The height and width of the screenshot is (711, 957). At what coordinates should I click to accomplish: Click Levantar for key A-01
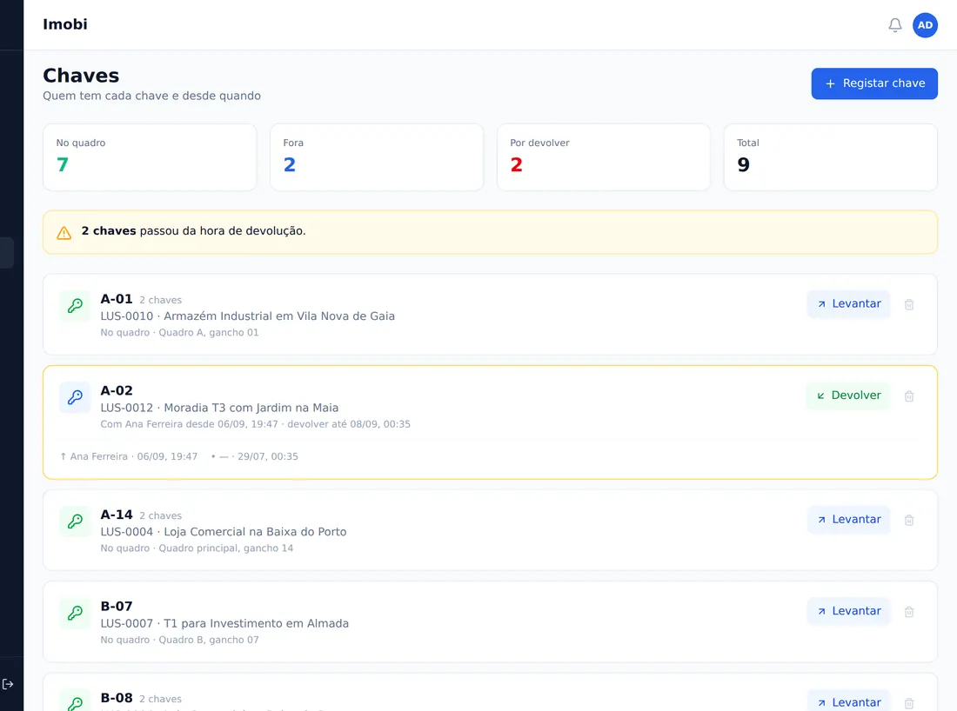[848, 303]
